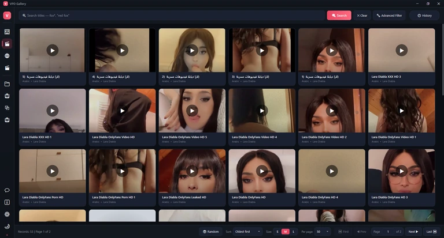Clear the search with the Clear button
The width and height of the screenshot is (444, 238).
point(362,16)
